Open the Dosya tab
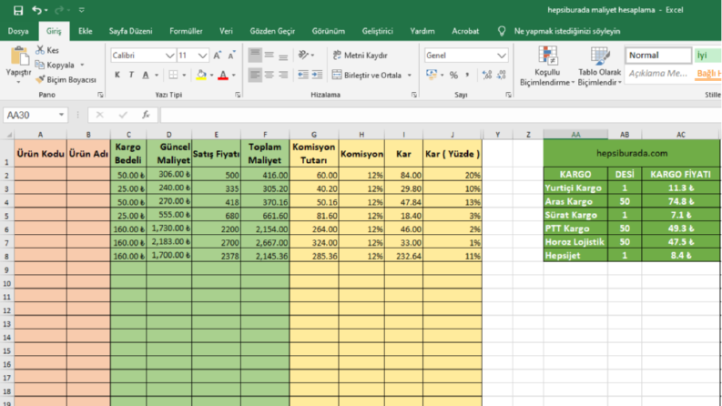The height and width of the screenshot is (406, 722). 18,31
